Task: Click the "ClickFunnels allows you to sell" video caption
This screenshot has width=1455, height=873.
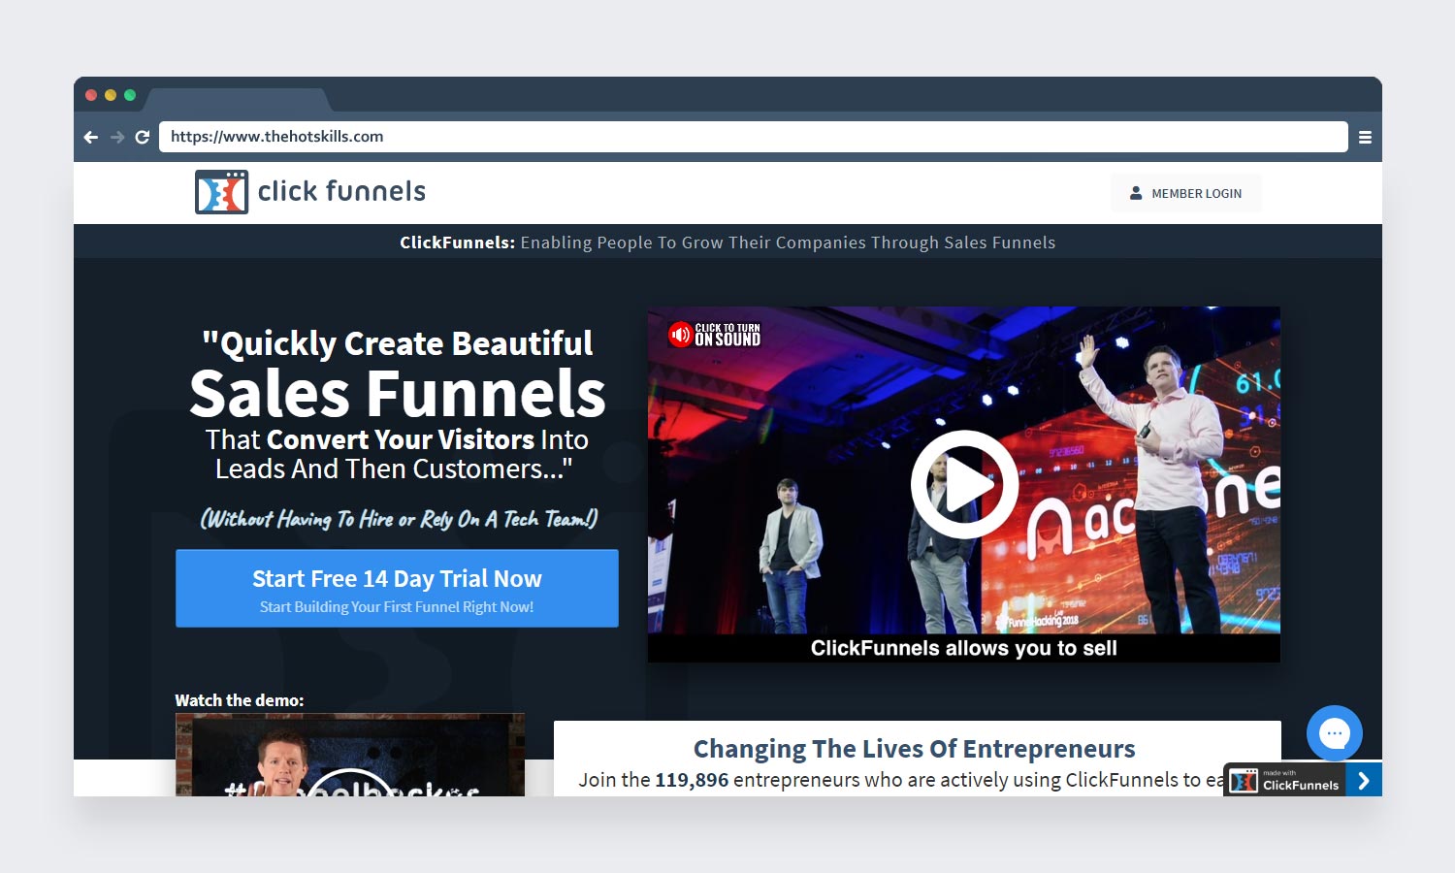Action: [x=964, y=648]
